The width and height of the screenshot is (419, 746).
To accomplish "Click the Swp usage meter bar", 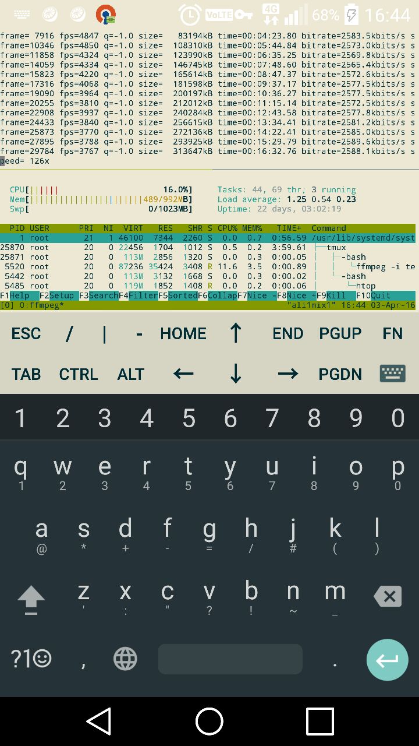I will coord(101,209).
